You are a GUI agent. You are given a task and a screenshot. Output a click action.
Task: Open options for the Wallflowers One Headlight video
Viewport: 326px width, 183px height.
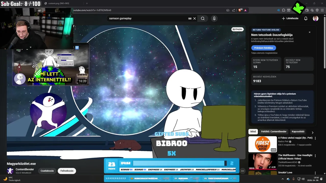(x=315, y=156)
